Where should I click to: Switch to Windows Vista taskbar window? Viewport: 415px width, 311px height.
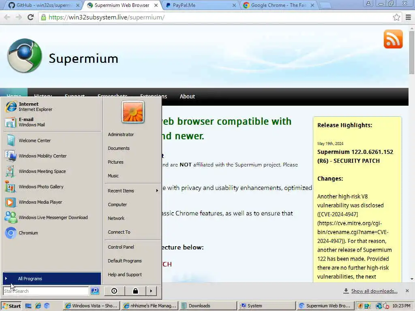(91, 306)
